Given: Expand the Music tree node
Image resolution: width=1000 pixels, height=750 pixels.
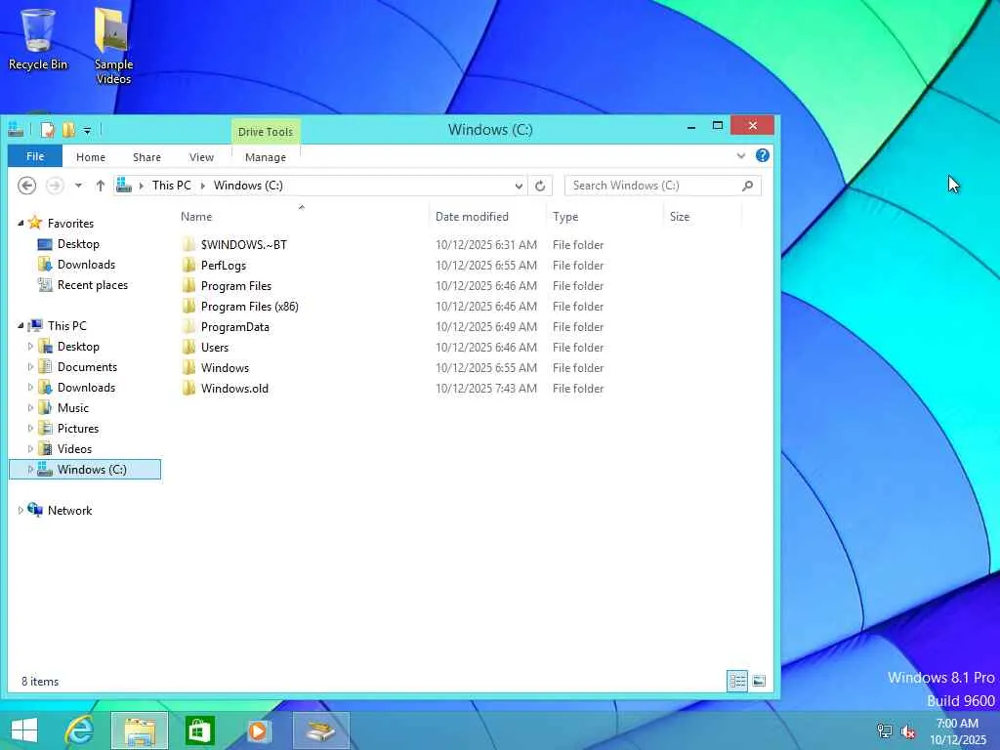Looking at the screenshot, I should click(x=30, y=408).
